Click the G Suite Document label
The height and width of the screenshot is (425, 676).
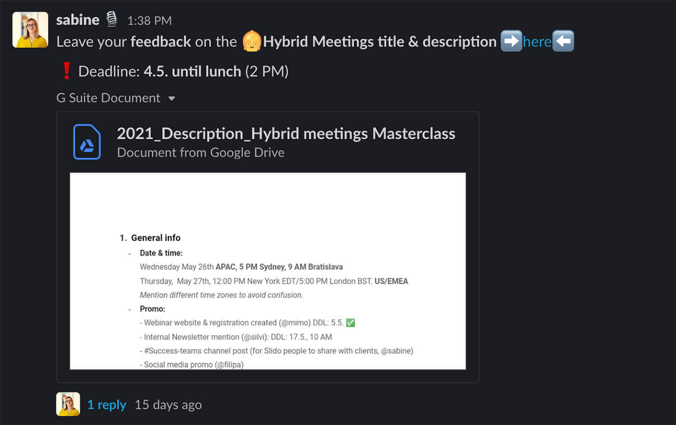click(x=108, y=98)
